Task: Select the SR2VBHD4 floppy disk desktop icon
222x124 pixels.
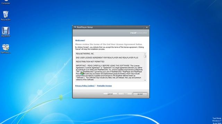Action: (6, 32)
